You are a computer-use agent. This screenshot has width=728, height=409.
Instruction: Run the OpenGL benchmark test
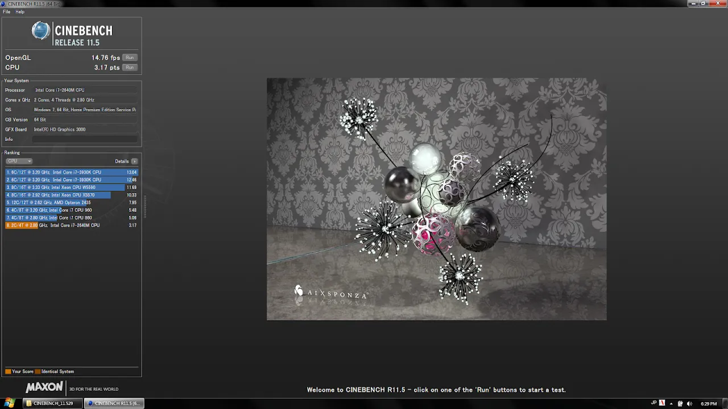pos(130,58)
